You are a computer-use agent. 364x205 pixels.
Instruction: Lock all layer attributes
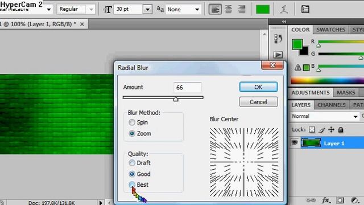click(x=341, y=130)
